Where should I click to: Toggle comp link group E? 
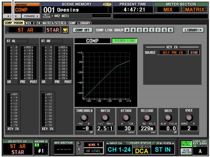click(152, 30)
